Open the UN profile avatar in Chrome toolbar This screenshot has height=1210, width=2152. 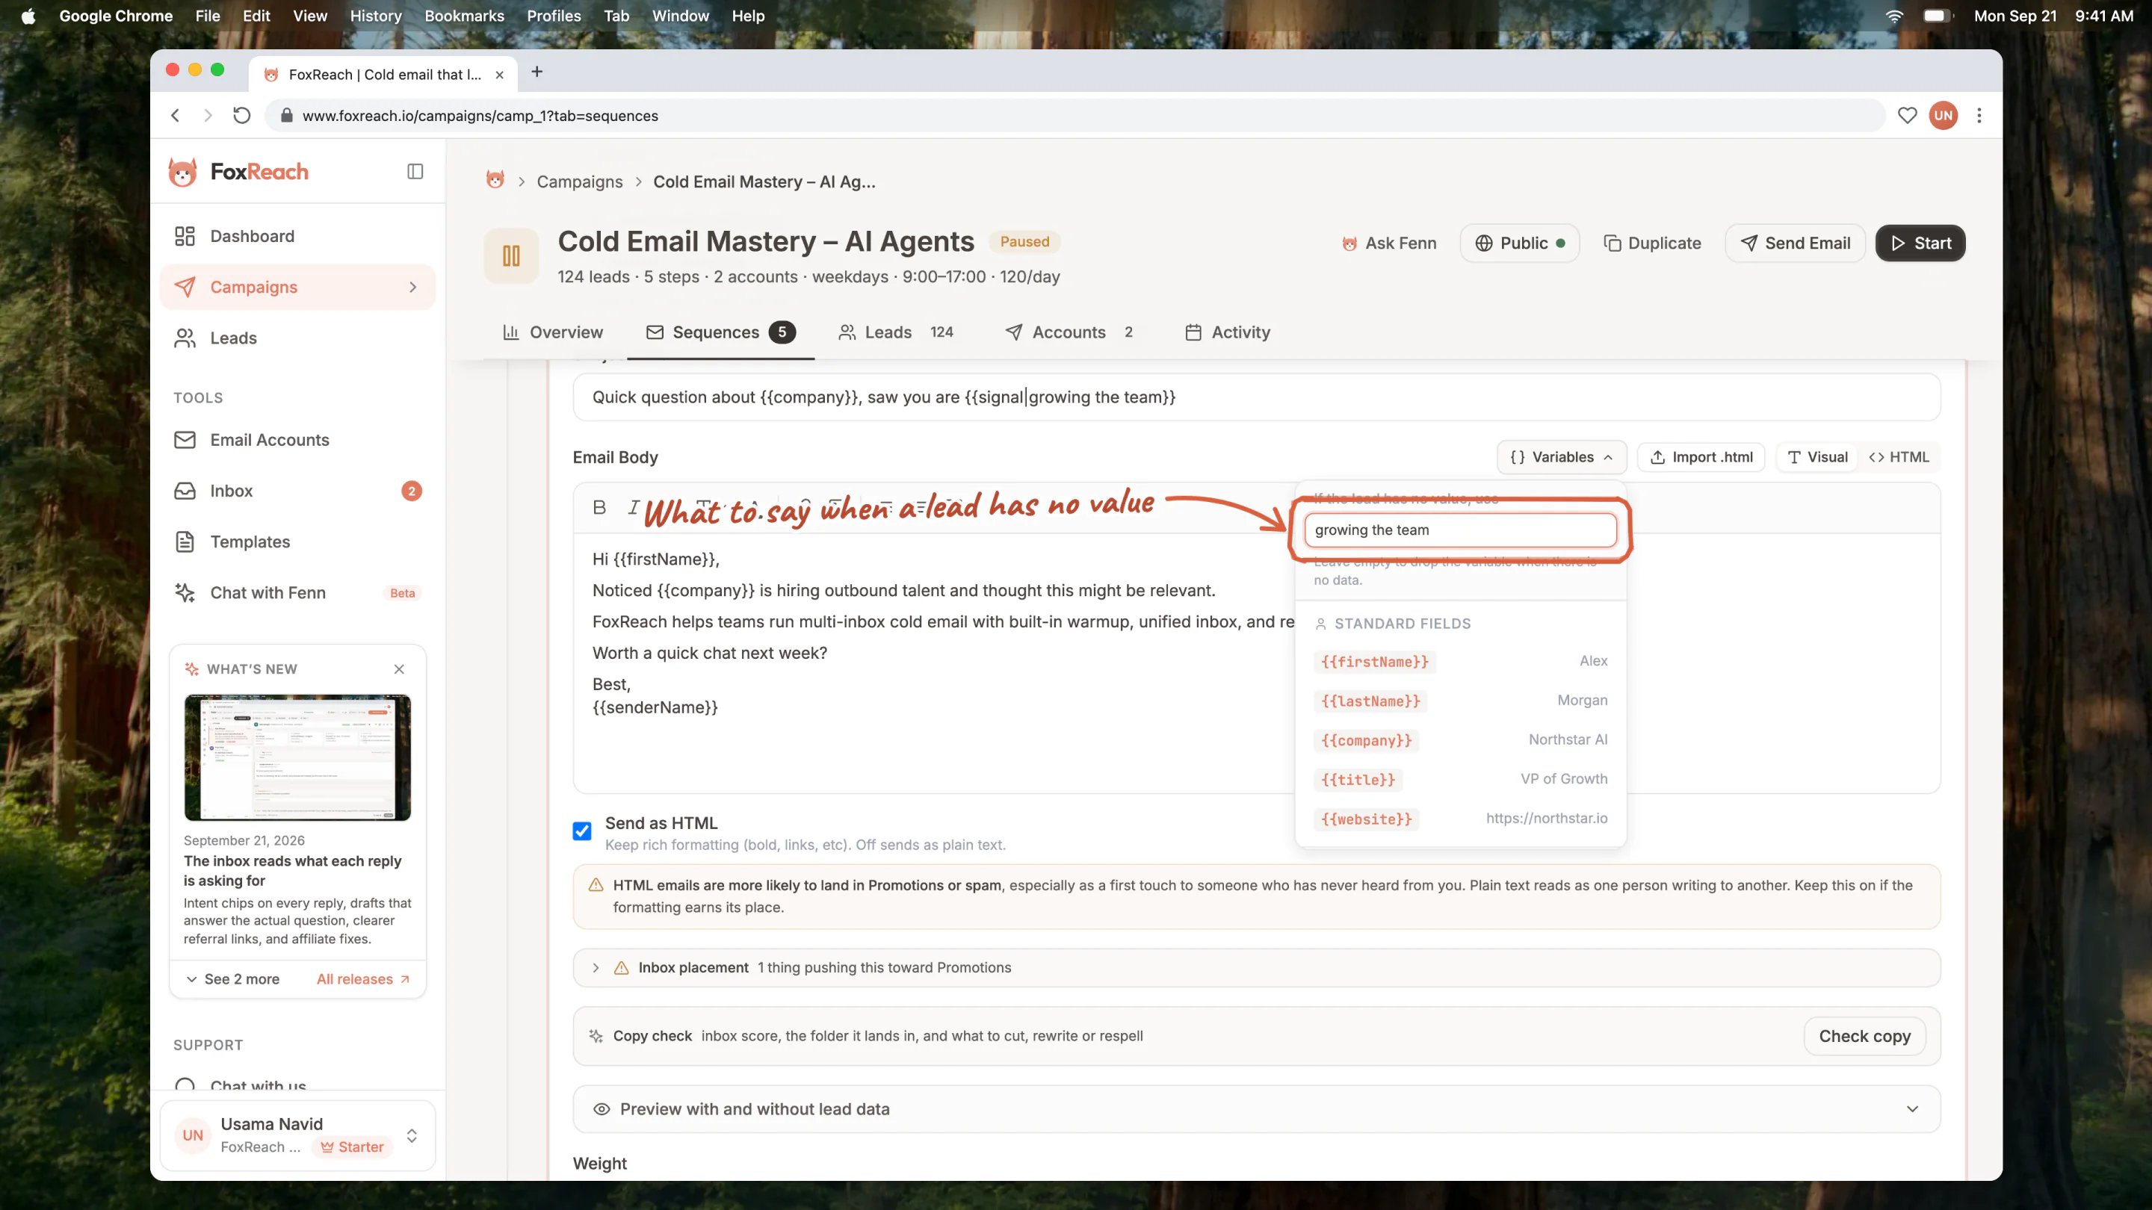[x=1943, y=116]
